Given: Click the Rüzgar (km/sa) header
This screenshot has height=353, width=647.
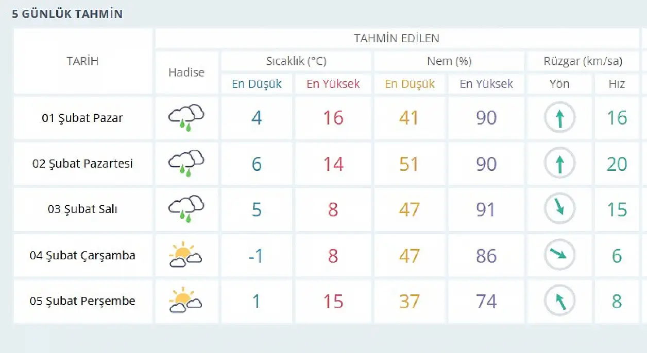Looking at the screenshot, I should (x=583, y=61).
